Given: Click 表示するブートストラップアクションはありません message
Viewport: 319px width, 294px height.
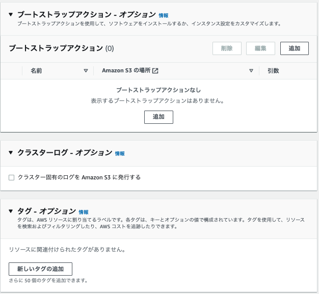Looking at the screenshot, I should (157, 101).
